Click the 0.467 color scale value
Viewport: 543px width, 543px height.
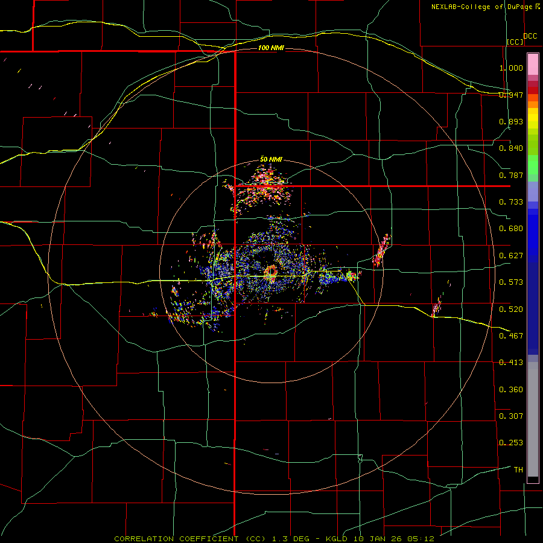click(511, 335)
